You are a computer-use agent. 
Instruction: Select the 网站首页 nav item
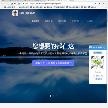coord(35,21)
